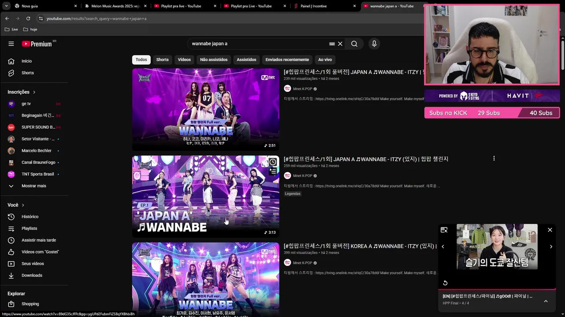Image resolution: width=565 pixels, height=317 pixels.
Task: Select the Shorts filter chip
Action: click(x=162, y=60)
